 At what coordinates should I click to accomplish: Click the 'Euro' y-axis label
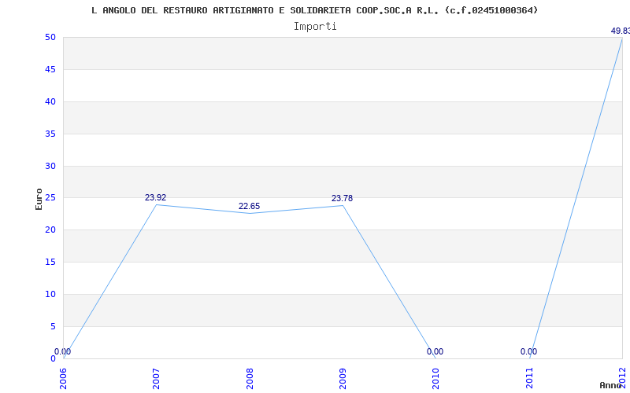[39, 199]
